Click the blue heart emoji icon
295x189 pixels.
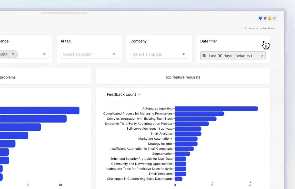pos(260,18)
